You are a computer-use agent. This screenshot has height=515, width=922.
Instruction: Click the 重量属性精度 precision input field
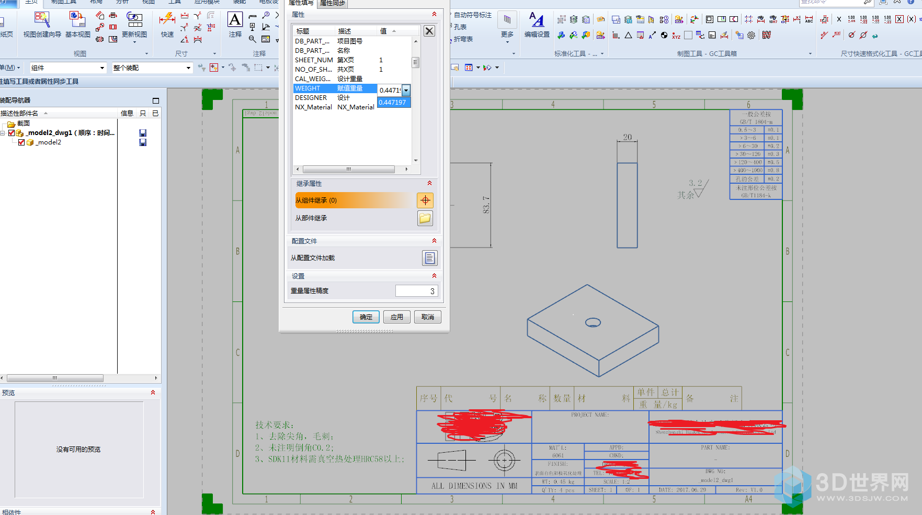pos(416,291)
